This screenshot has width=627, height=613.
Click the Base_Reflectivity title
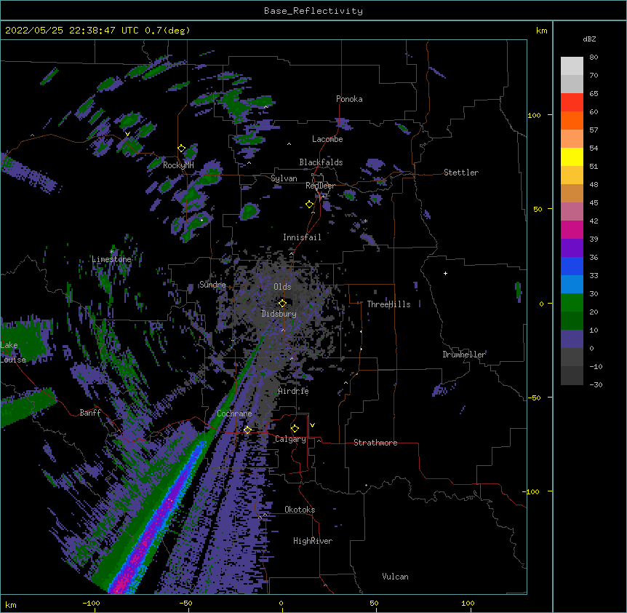[313, 11]
